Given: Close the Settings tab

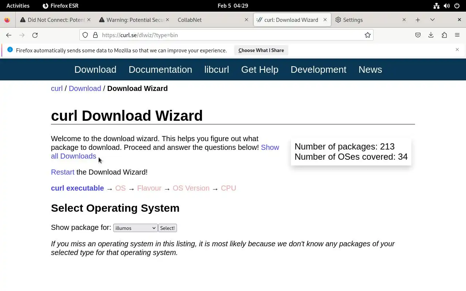Looking at the screenshot, I should (x=404, y=20).
